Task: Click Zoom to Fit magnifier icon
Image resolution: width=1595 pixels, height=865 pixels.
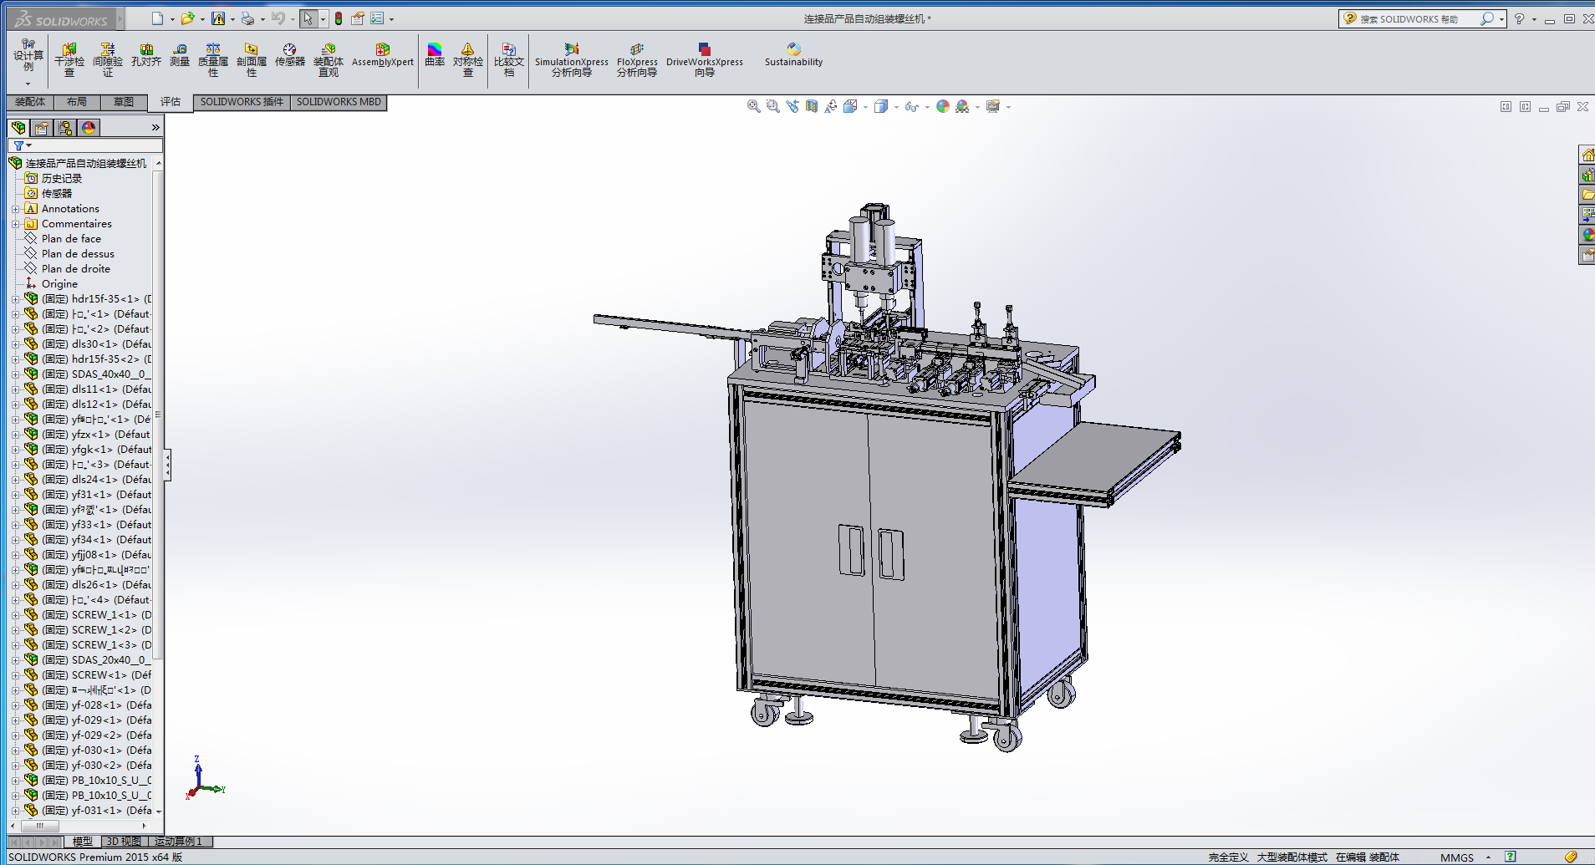Action: point(753,107)
